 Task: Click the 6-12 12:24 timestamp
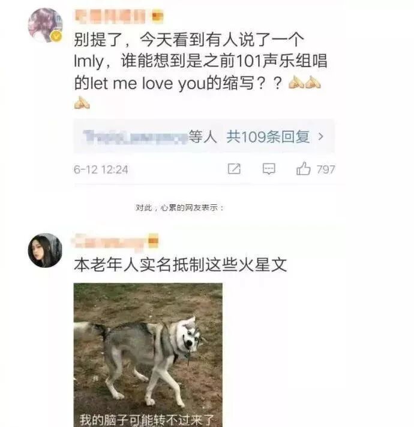click(101, 169)
